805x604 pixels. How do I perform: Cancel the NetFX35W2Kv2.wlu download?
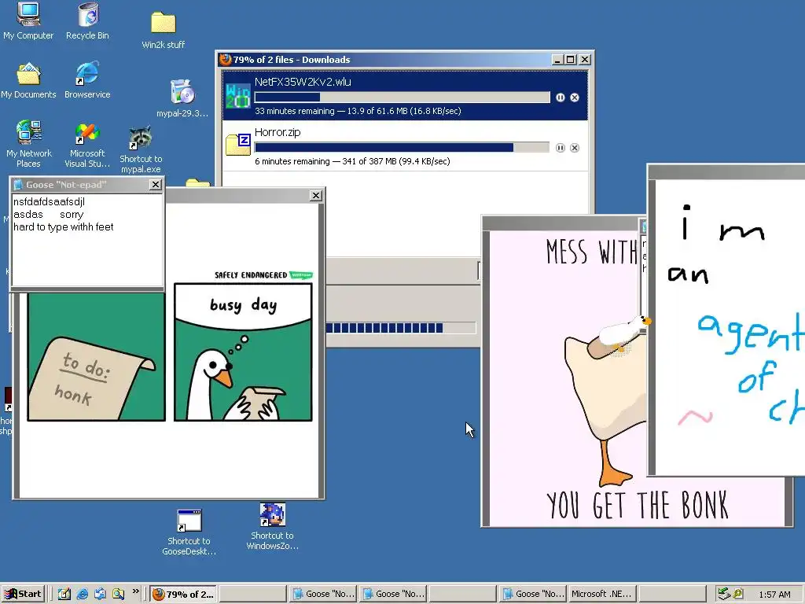(575, 98)
